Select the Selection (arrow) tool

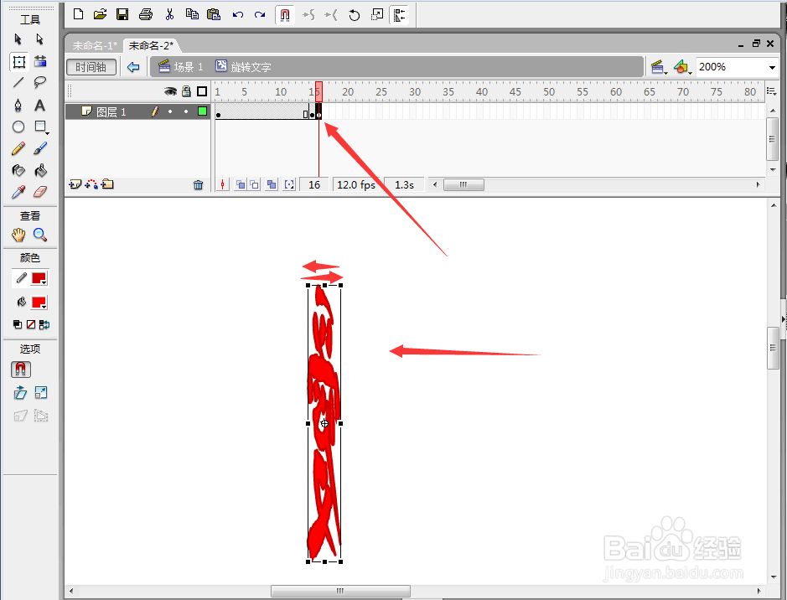click(x=18, y=39)
